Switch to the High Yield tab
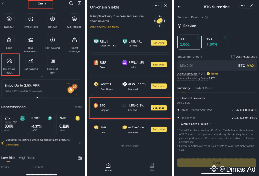The width and height of the screenshot is (259, 176). click(x=27, y=158)
